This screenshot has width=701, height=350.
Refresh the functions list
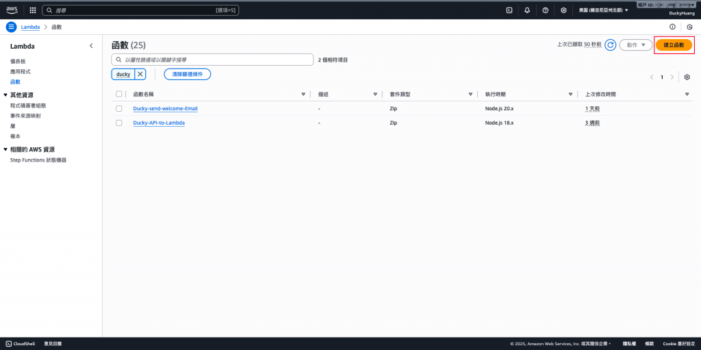coord(610,45)
